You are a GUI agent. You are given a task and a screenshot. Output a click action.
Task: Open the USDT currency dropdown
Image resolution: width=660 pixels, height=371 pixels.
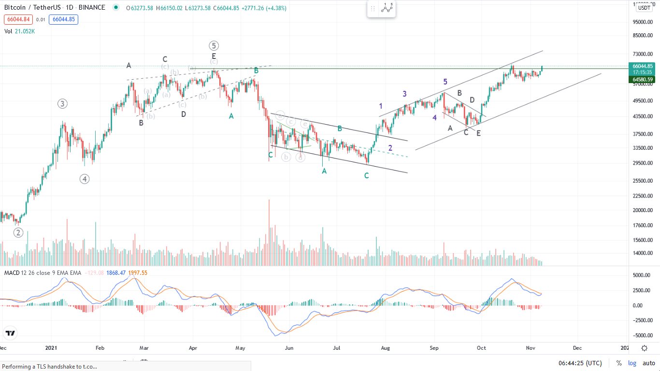click(644, 7)
